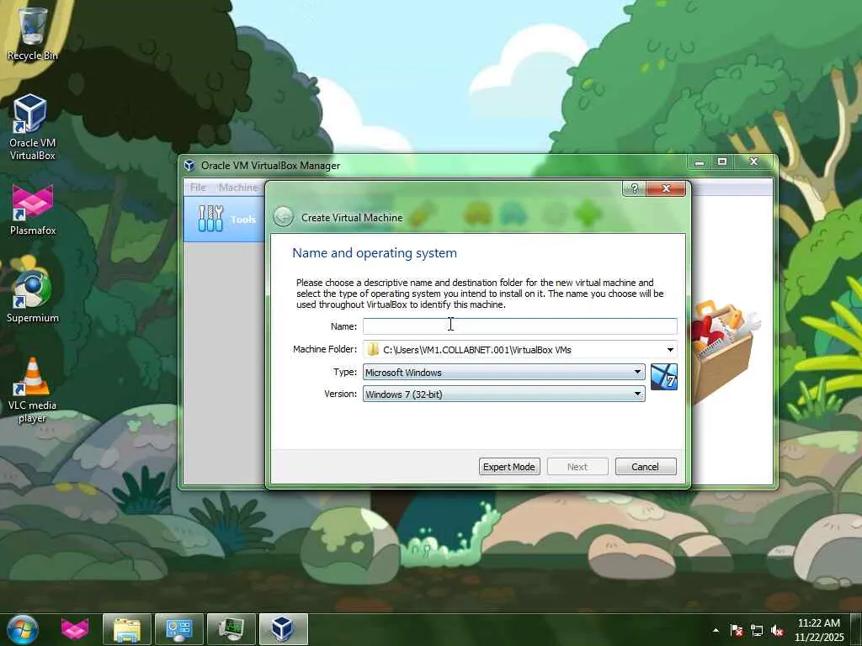Screen dimensions: 862x646
Task: Open the system monitor taskbar icon
Action: [x=231, y=629]
